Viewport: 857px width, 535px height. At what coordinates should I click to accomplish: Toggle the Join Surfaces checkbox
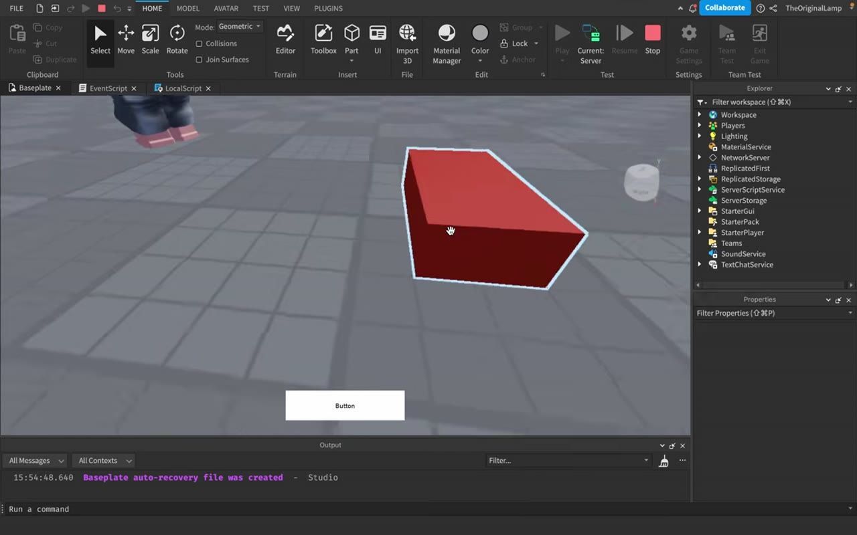(199, 60)
